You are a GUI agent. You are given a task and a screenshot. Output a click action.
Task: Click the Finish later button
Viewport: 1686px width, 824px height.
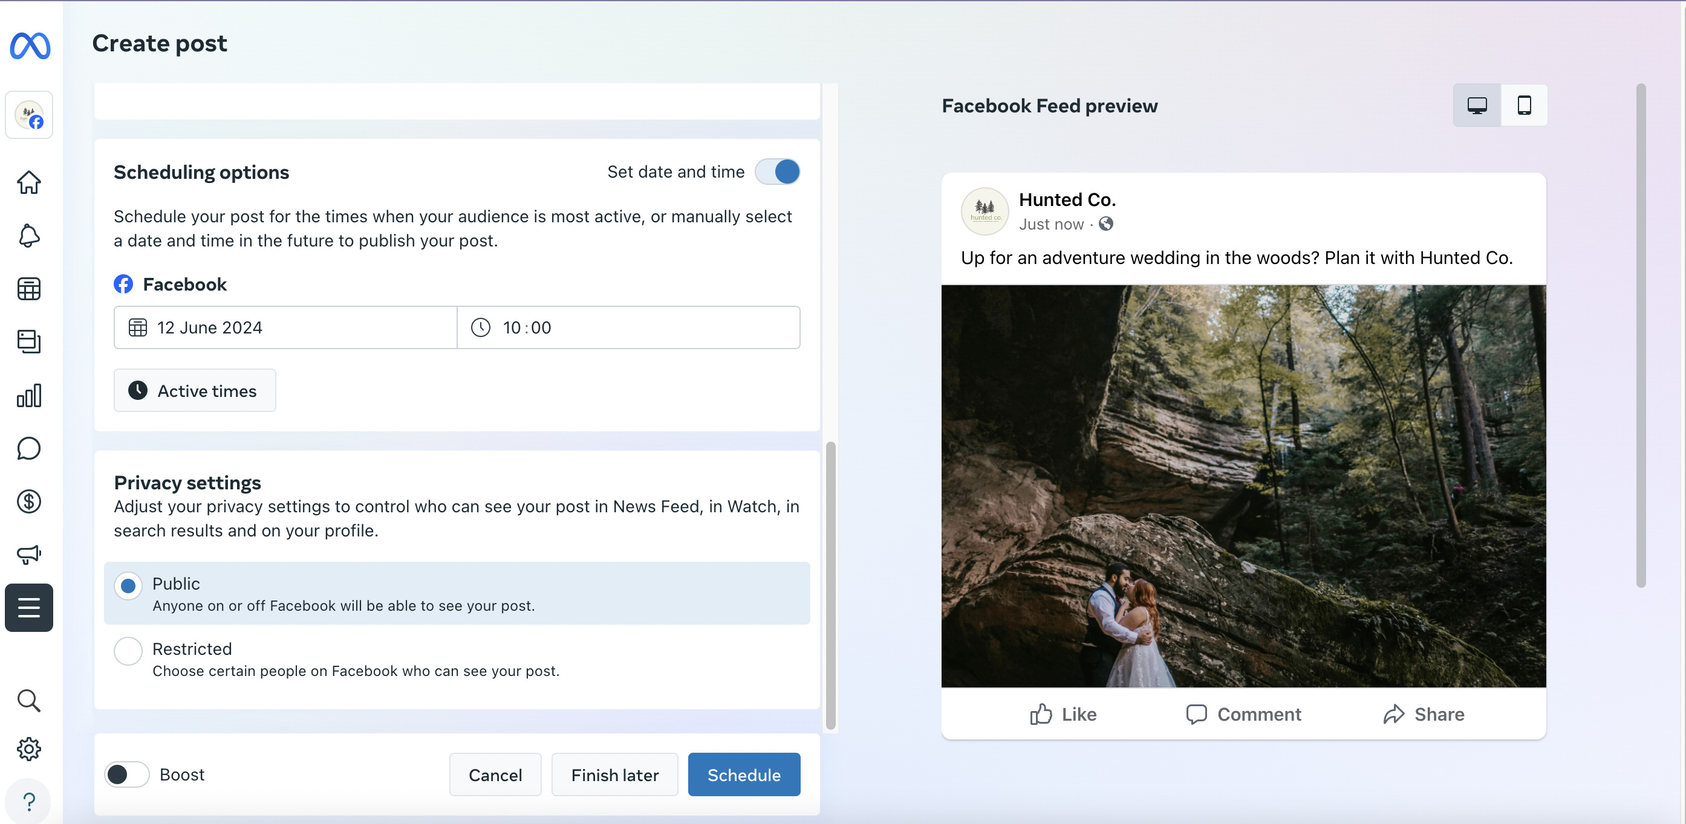click(614, 775)
